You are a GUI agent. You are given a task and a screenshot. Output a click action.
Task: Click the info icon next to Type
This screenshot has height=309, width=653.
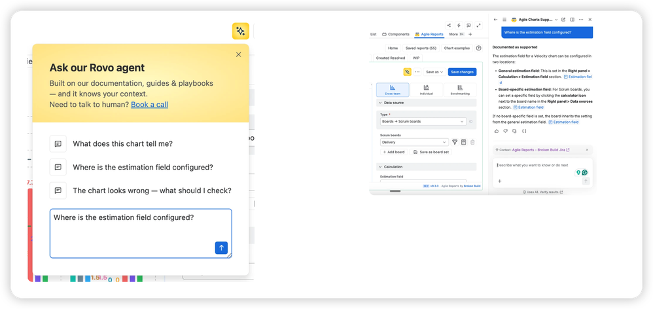pyautogui.click(x=470, y=122)
